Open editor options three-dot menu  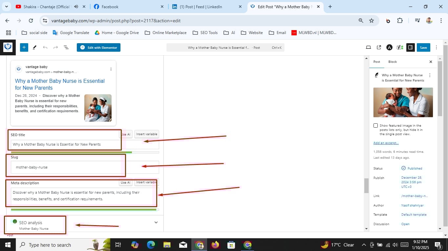(x=436, y=47)
